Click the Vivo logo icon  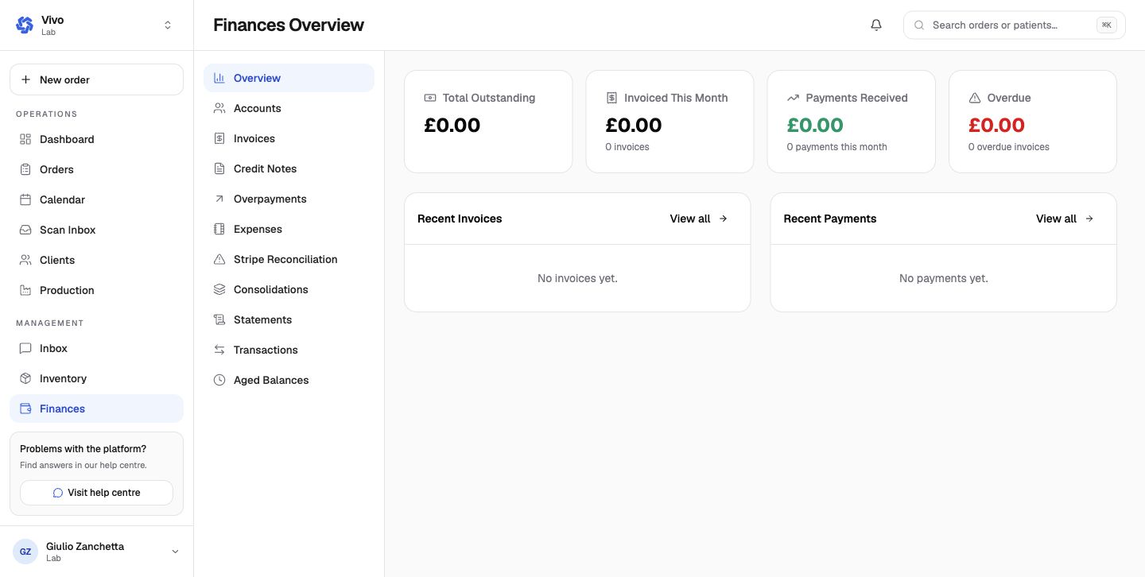click(25, 25)
